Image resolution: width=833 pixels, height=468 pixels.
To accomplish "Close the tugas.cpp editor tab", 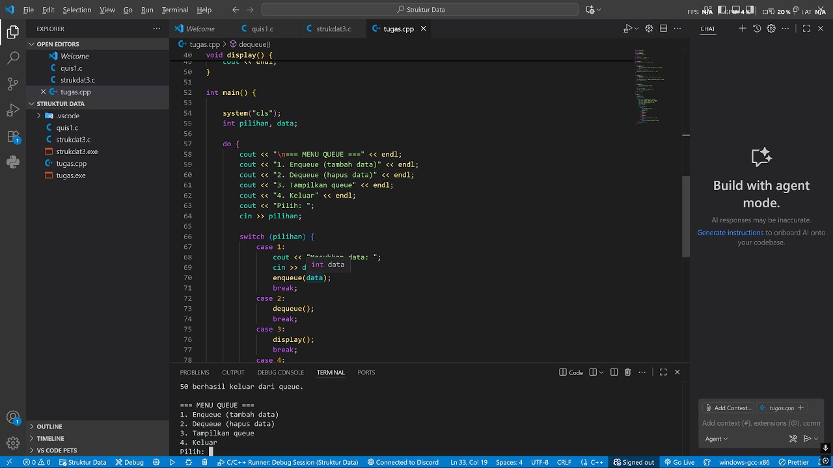I will point(423,29).
